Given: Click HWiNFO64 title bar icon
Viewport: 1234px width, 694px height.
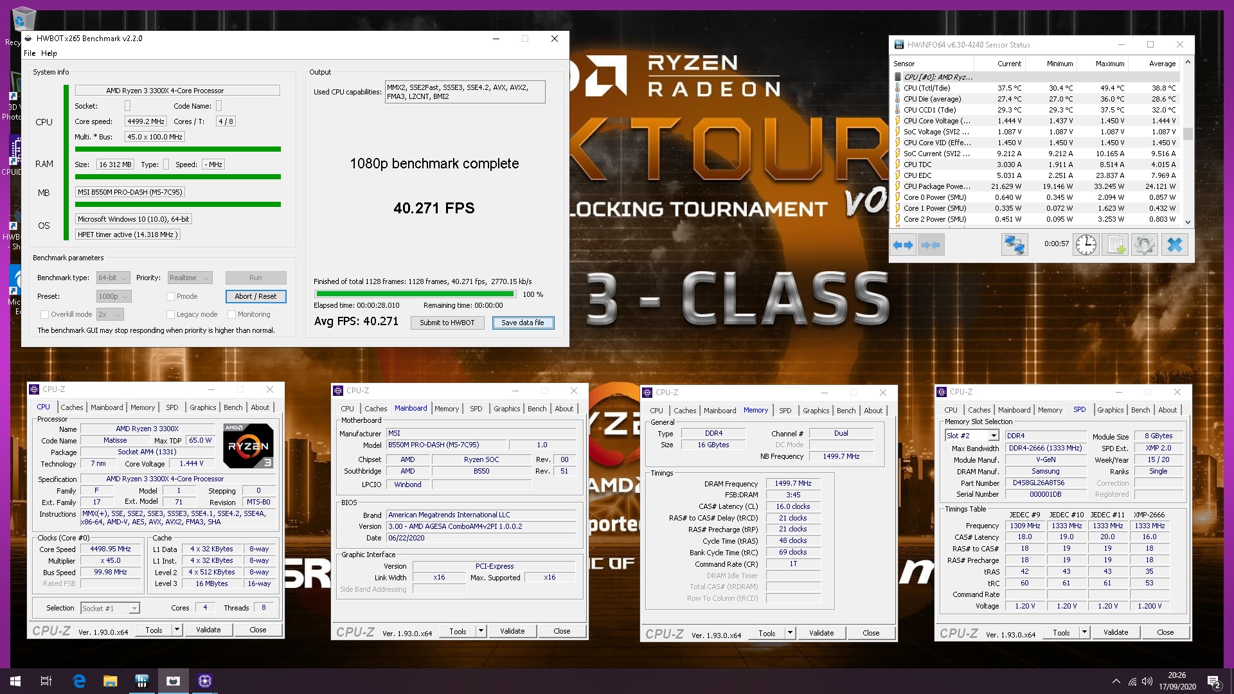Looking at the screenshot, I should pyautogui.click(x=899, y=45).
